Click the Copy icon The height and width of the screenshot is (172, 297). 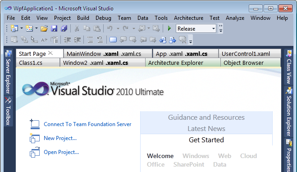[87, 28]
